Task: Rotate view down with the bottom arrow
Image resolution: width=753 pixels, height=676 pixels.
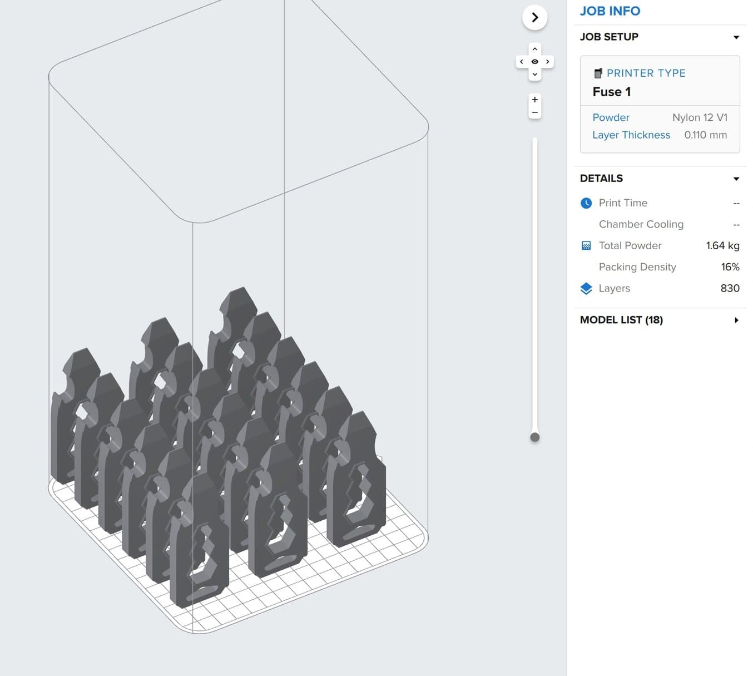Action: click(534, 75)
